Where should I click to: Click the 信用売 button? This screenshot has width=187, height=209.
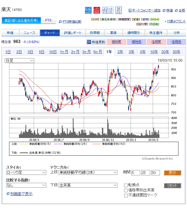pos(176,42)
